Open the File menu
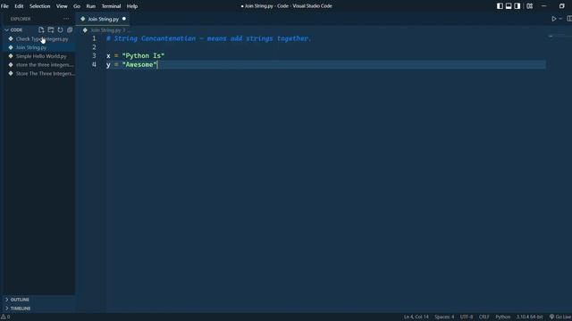 click(x=4, y=6)
